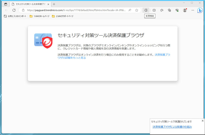Open settings and more ellipsis menu
The image size is (205, 135).
pyautogui.click(x=193, y=10)
